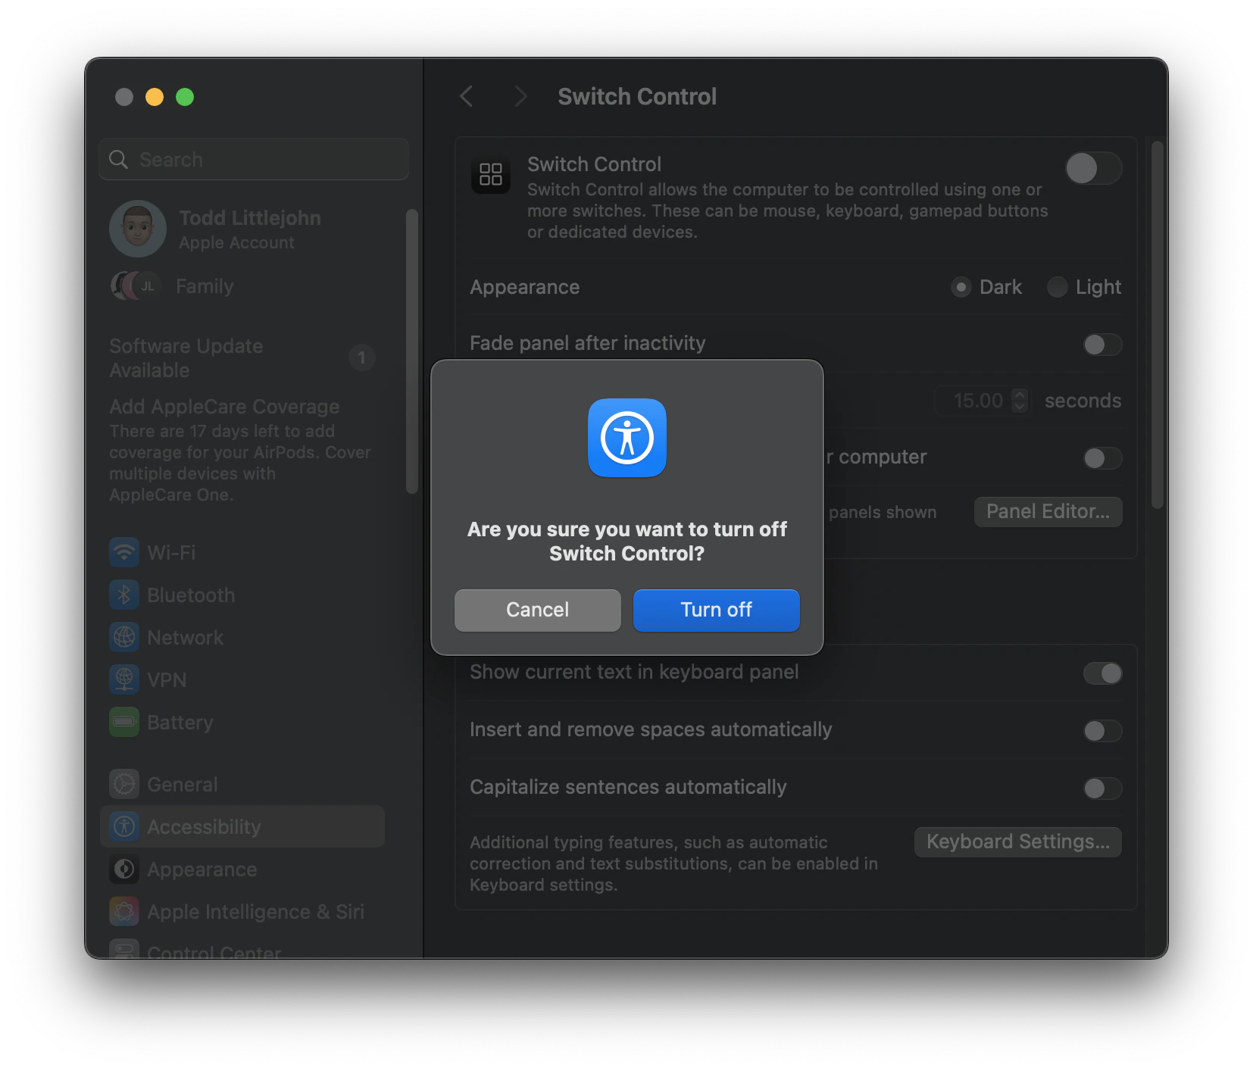Viewport: 1253px width, 1071px height.
Task: Disable Show current text in keyboard panel
Action: pyautogui.click(x=1102, y=673)
